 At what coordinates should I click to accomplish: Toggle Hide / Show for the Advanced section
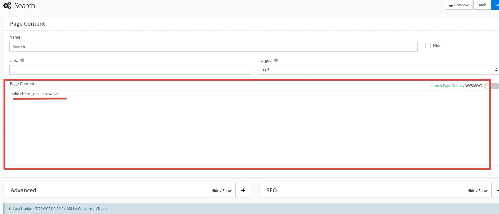click(x=221, y=191)
